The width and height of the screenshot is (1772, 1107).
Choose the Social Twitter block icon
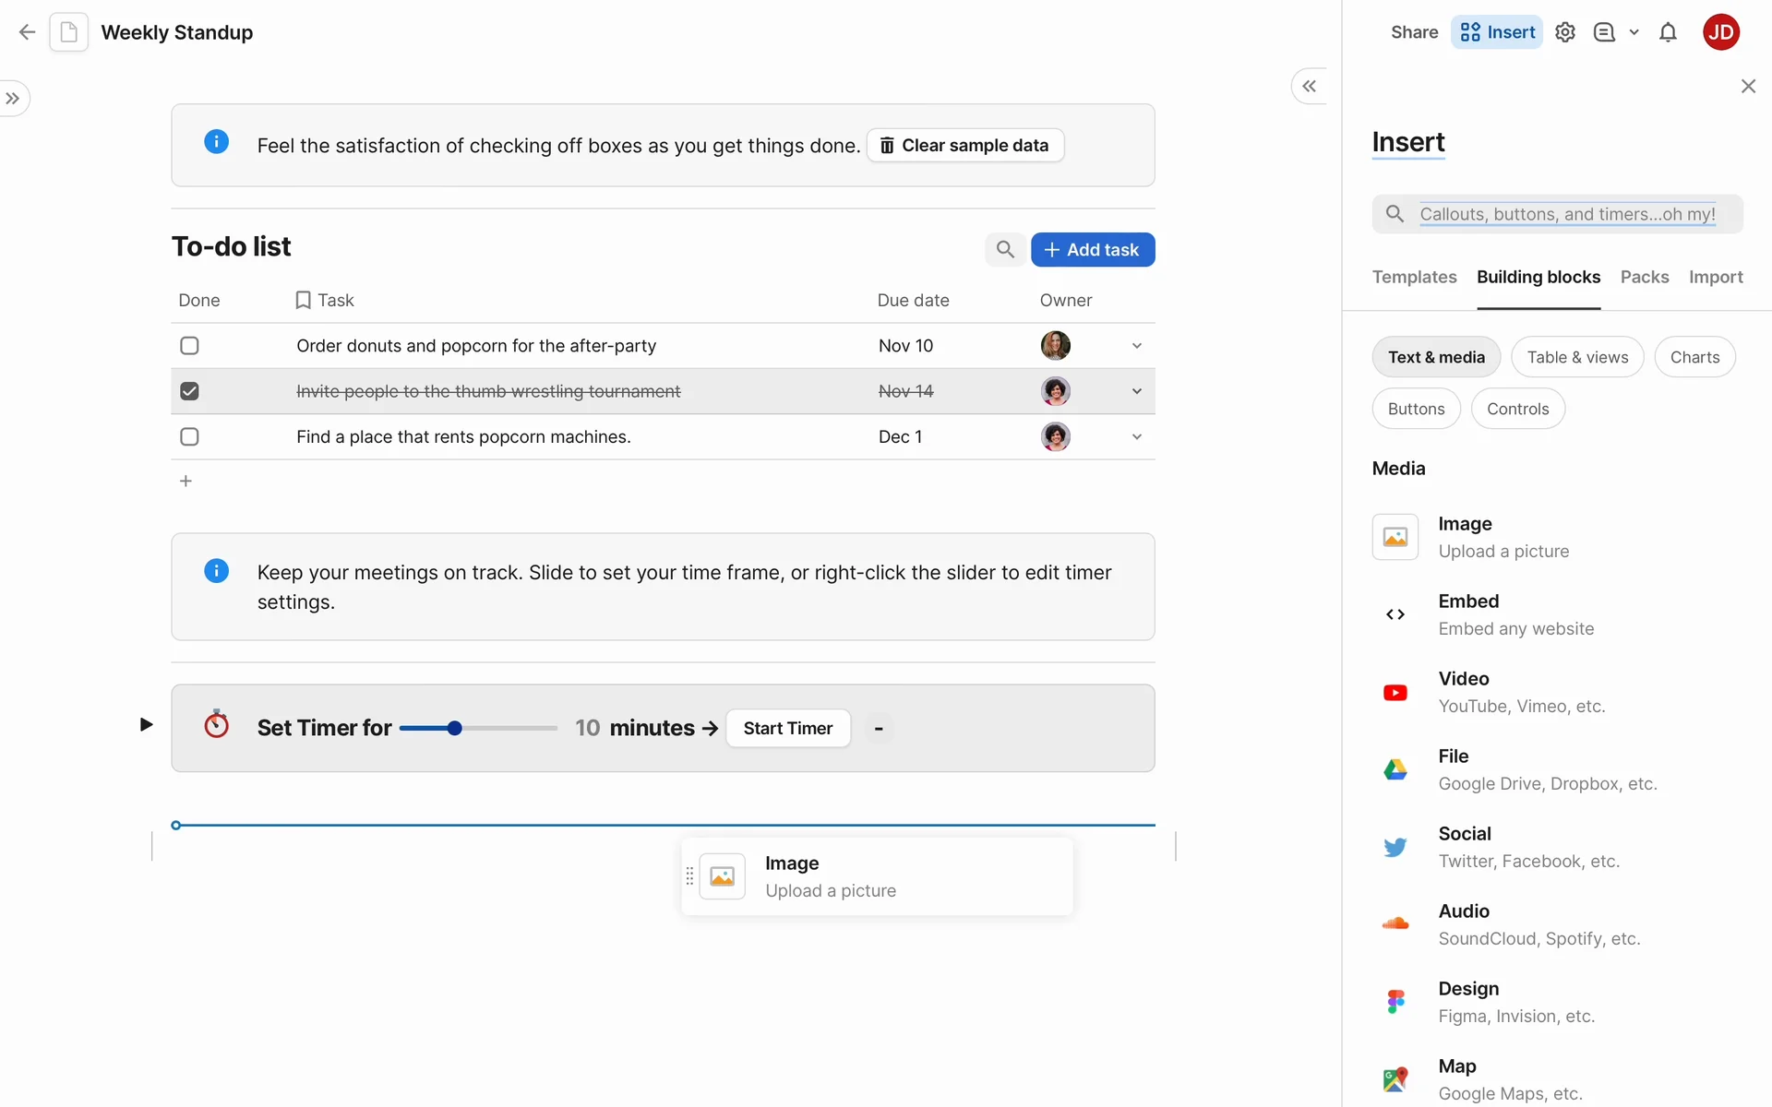coord(1395,847)
